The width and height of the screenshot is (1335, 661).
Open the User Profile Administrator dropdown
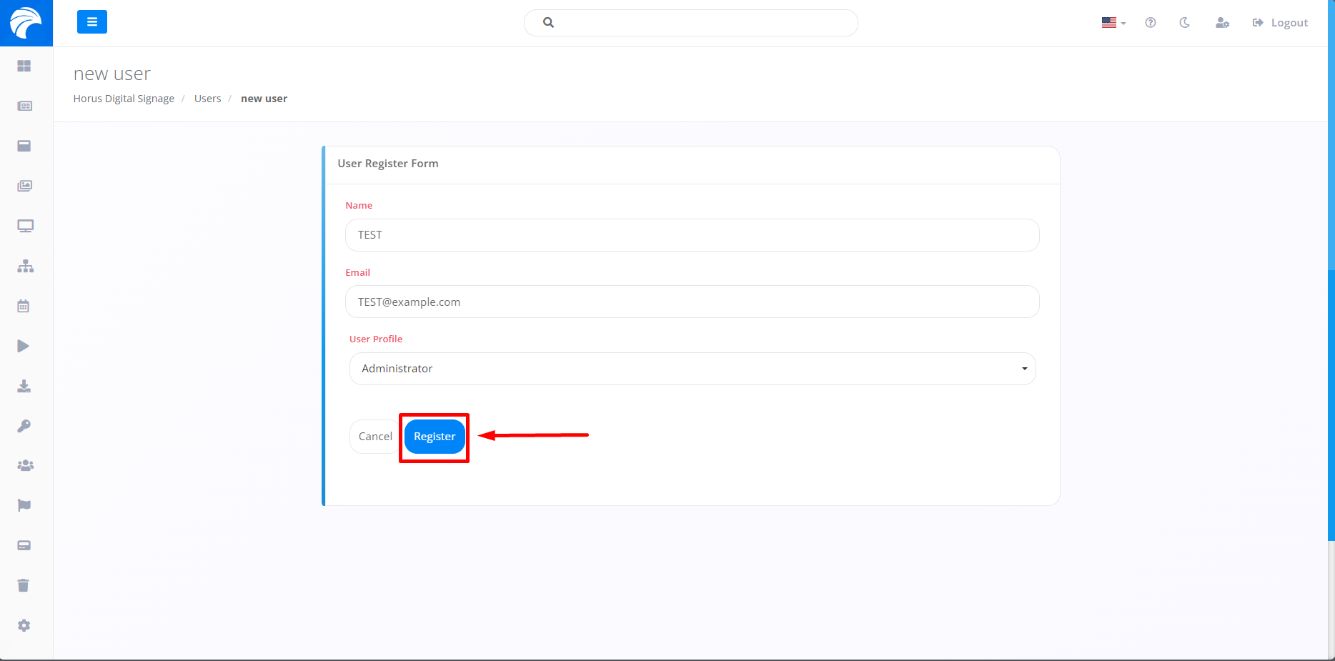point(692,369)
